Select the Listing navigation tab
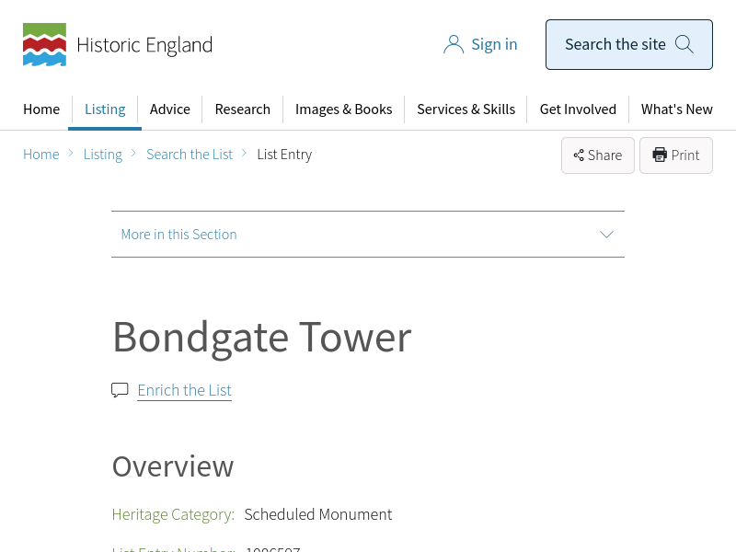736x552 pixels. point(105,109)
